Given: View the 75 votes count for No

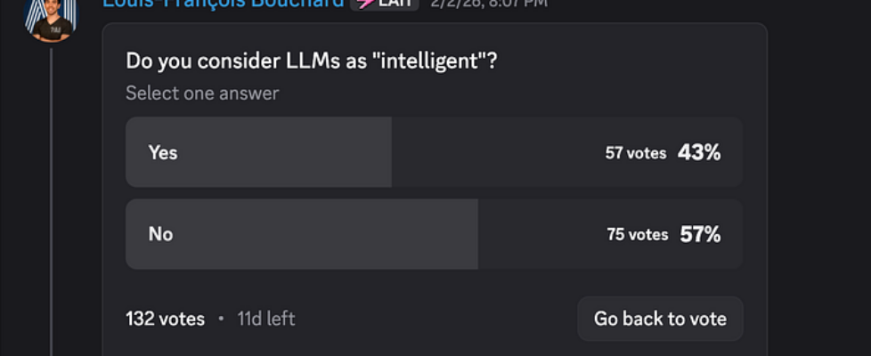Looking at the screenshot, I should [x=637, y=235].
